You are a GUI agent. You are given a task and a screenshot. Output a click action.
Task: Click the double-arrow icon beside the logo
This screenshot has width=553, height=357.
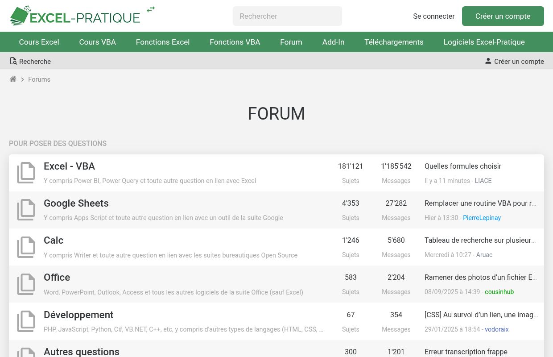click(151, 9)
